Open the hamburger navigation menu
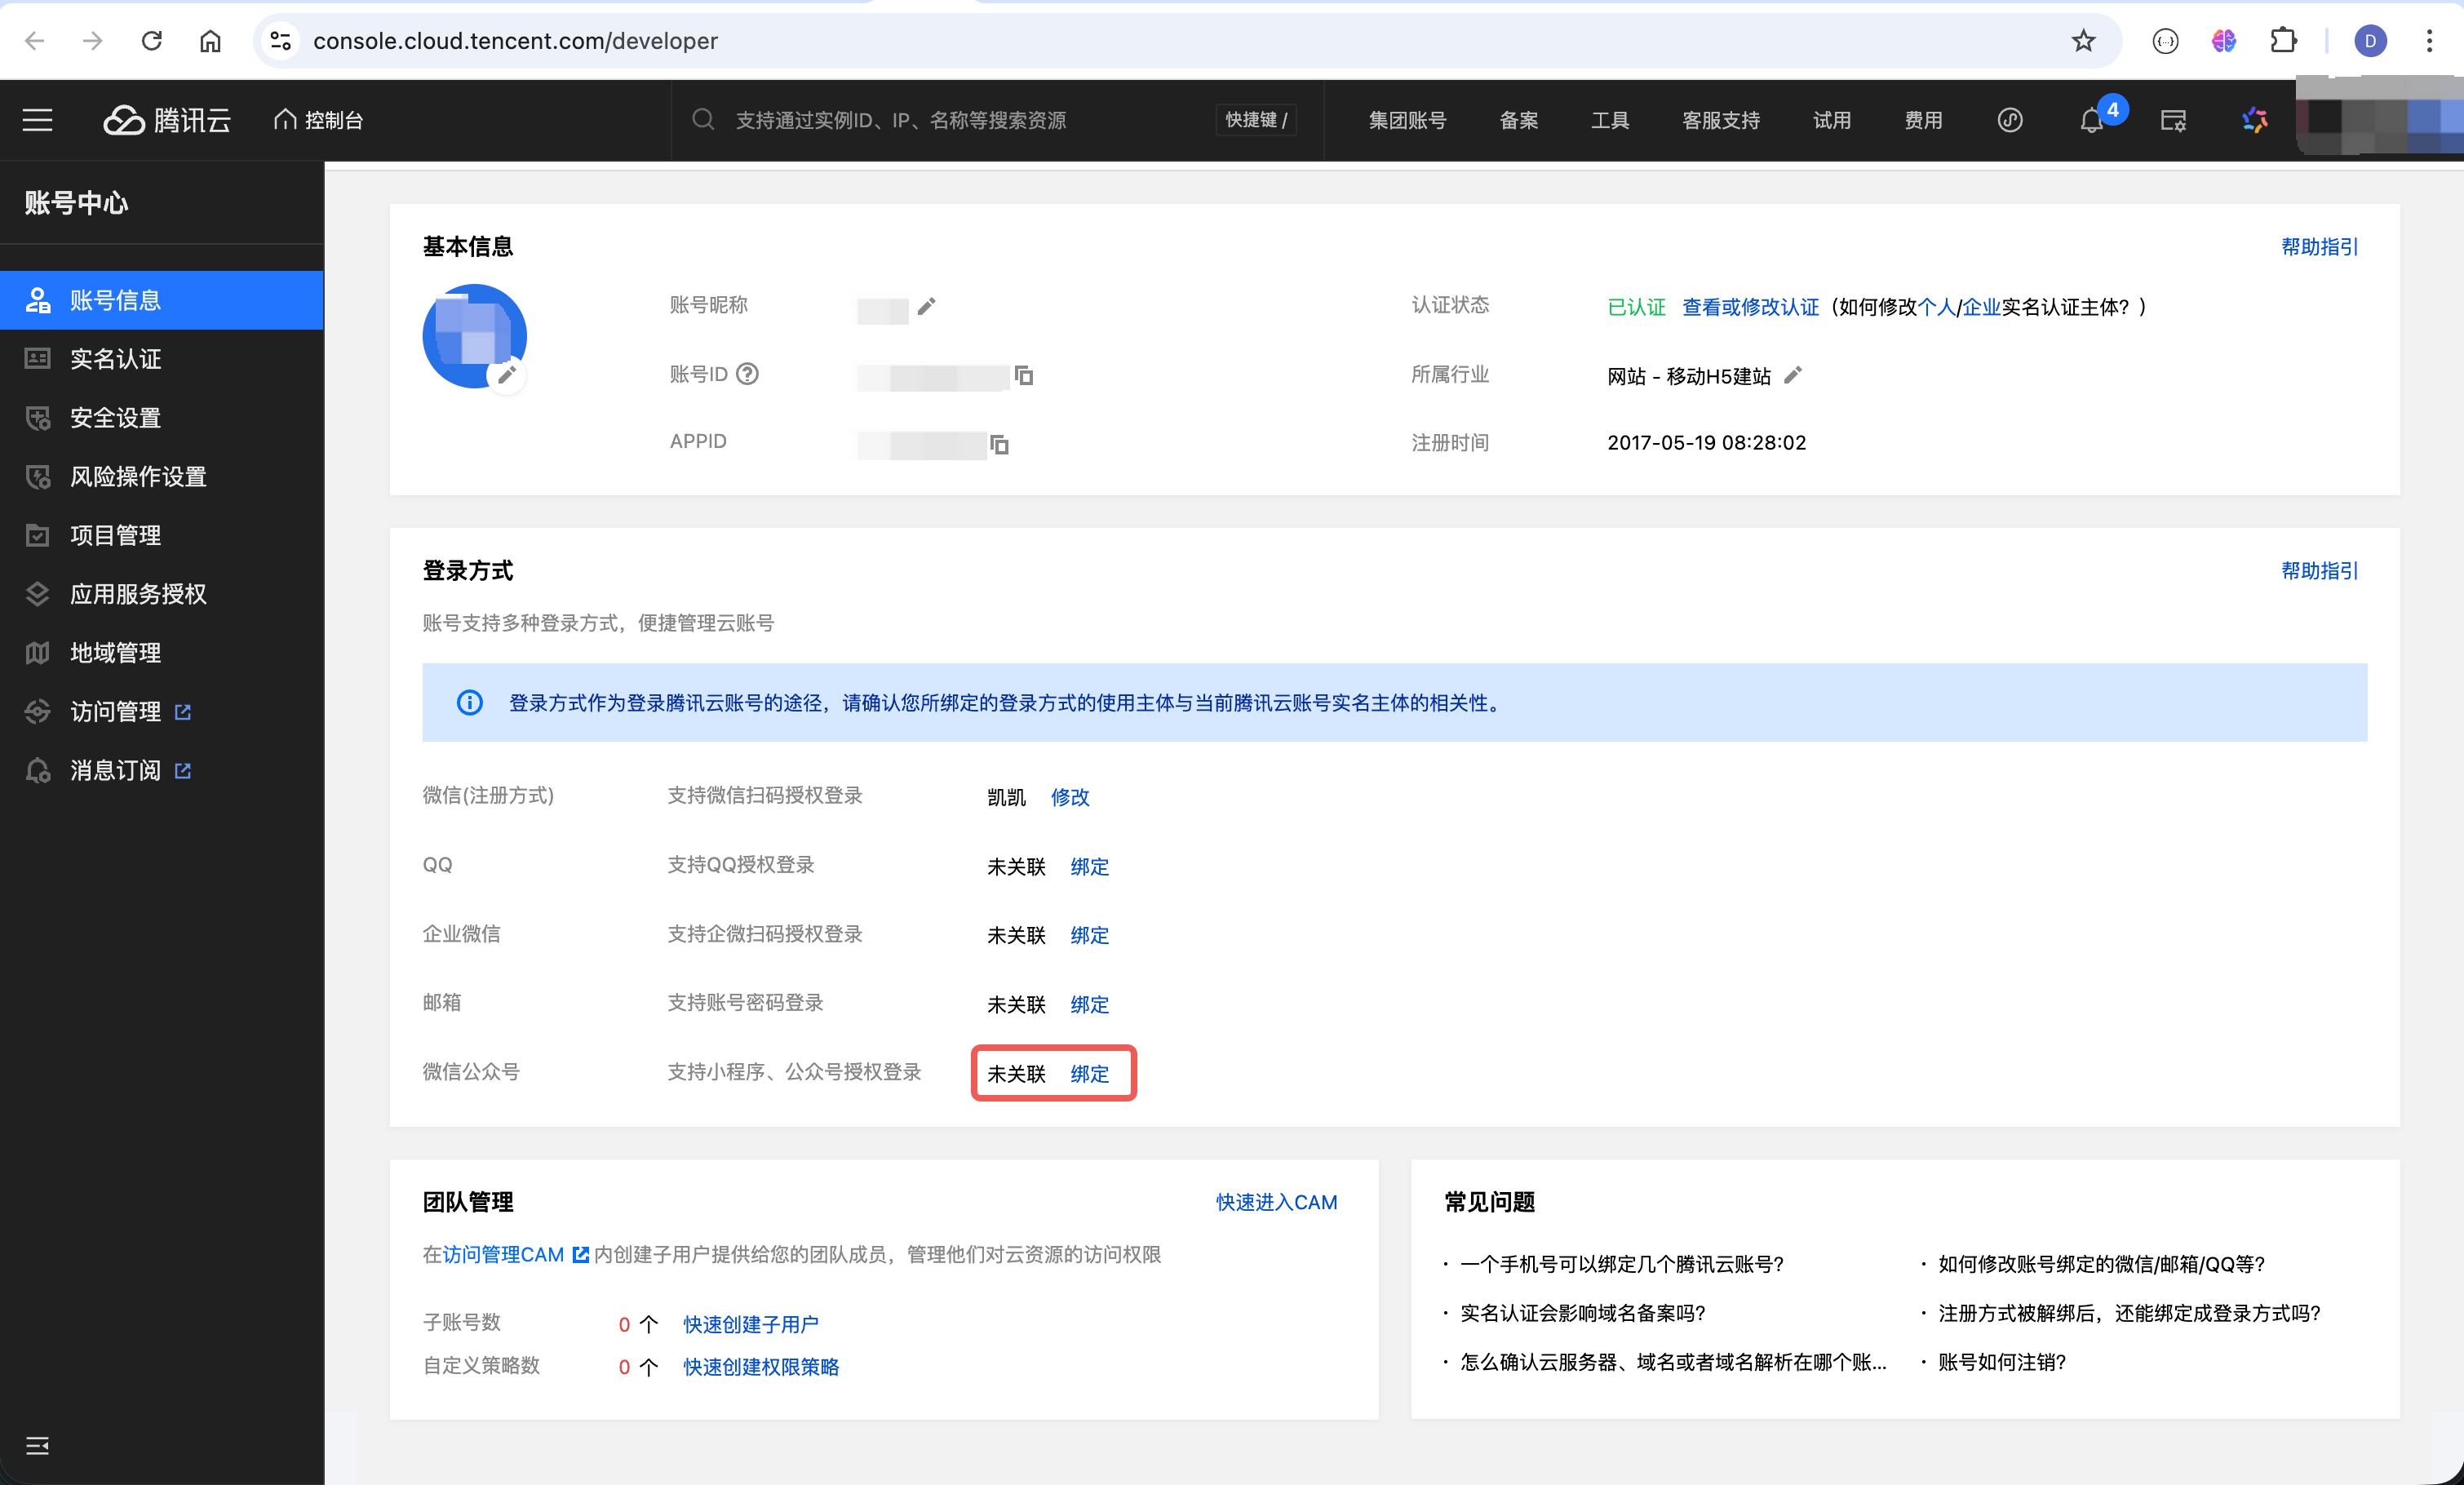Viewport: 2464px width, 1485px height. coord(37,119)
